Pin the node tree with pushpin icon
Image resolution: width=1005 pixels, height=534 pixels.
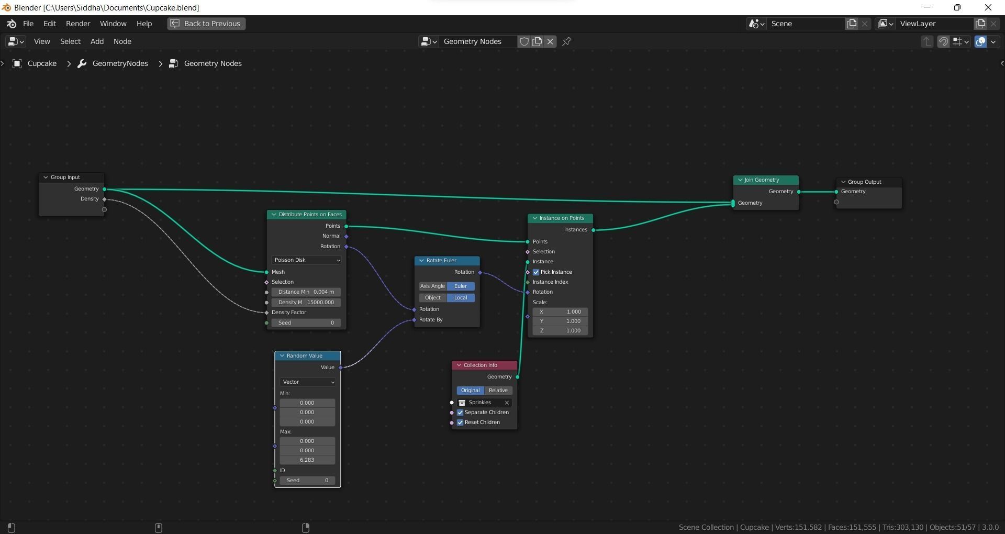click(567, 41)
